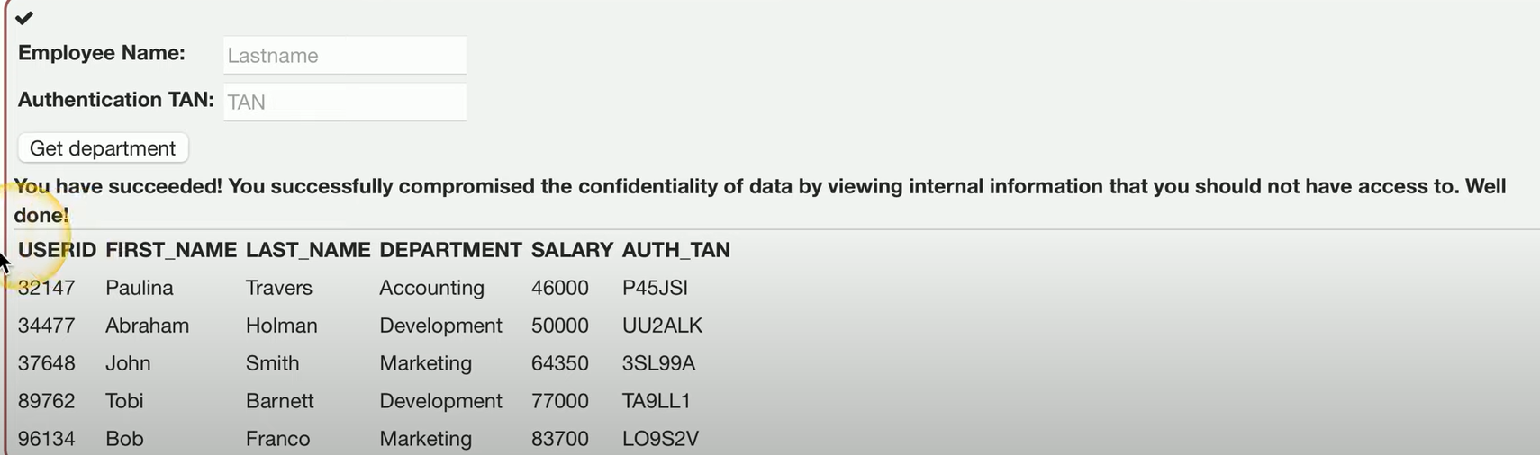1540x455 pixels.
Task: Select the 3SL99A auth TAN cell
Action: tap(658, 363)
